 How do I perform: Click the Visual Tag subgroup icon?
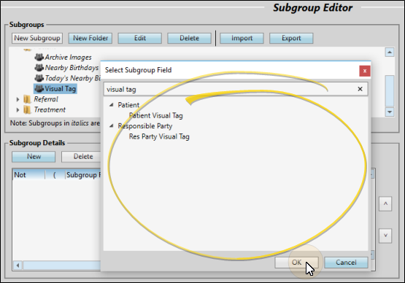(39, 88)
